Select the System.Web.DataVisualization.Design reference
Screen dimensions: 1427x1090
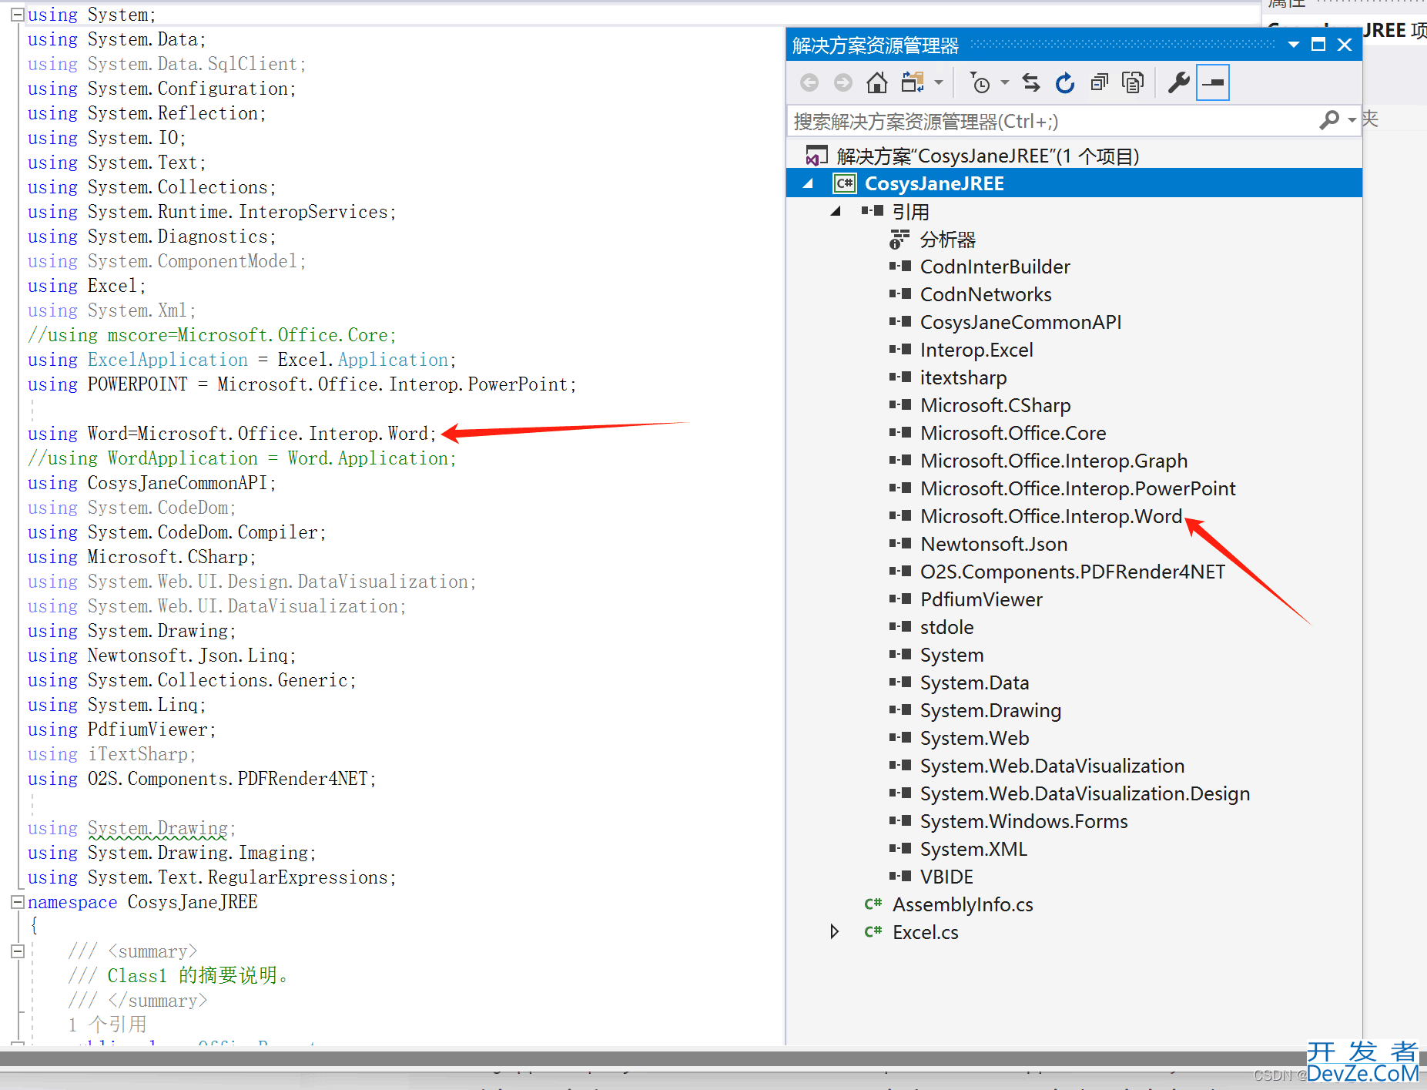(1084, 793)
